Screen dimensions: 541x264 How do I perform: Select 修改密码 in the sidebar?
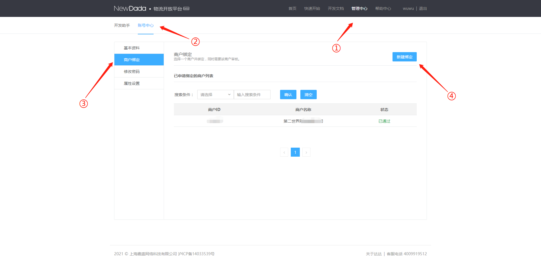coord(132,72)
